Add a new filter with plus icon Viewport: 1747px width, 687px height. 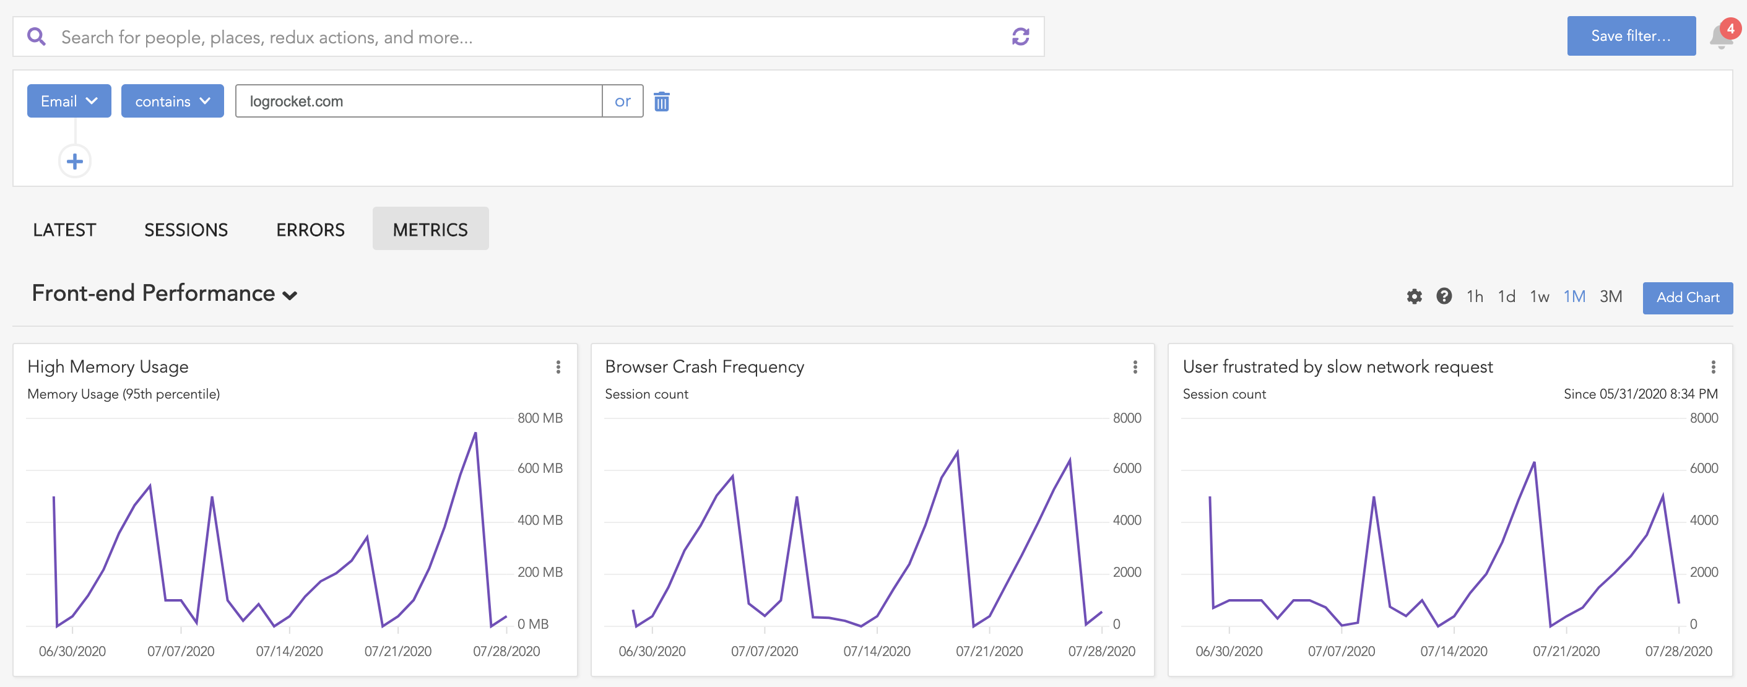tap(75, 162)
